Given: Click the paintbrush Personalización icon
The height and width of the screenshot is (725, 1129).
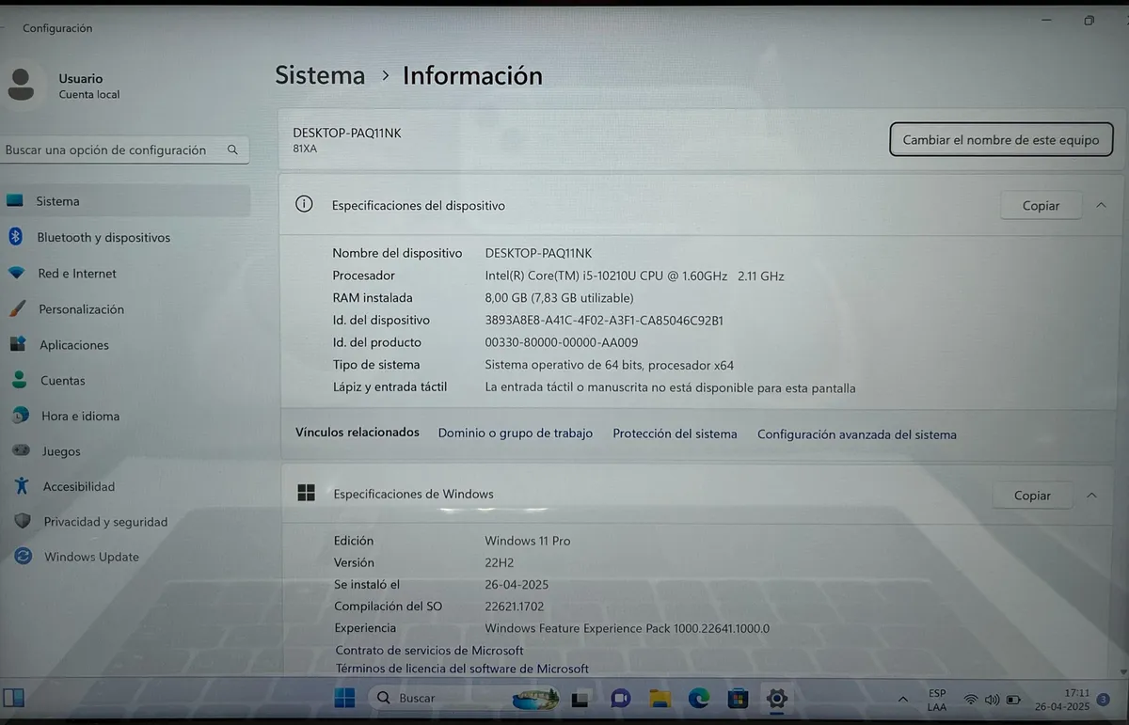Looking at the screenshot, I should tap(17, 309).
